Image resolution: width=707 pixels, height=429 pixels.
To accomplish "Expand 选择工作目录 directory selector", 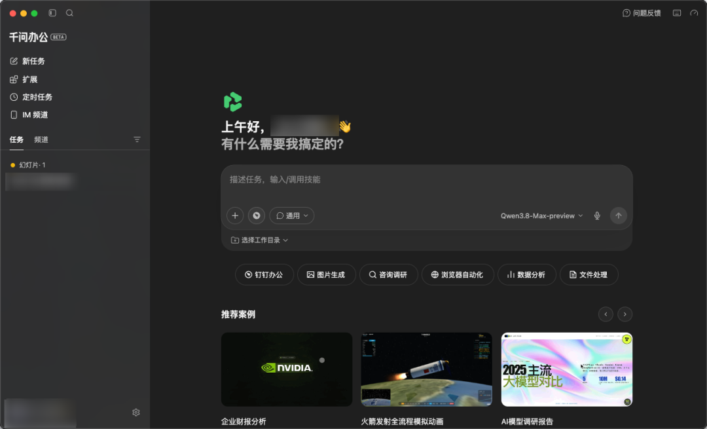I will click(259, 240).
